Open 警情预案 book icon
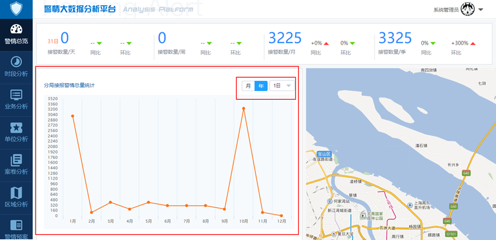Screen dimensions: 496x240 click(x=16, y=225)
